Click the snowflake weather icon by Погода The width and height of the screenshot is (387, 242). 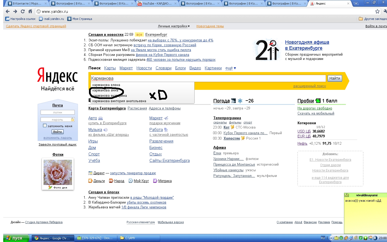click(x=240, y=101)
